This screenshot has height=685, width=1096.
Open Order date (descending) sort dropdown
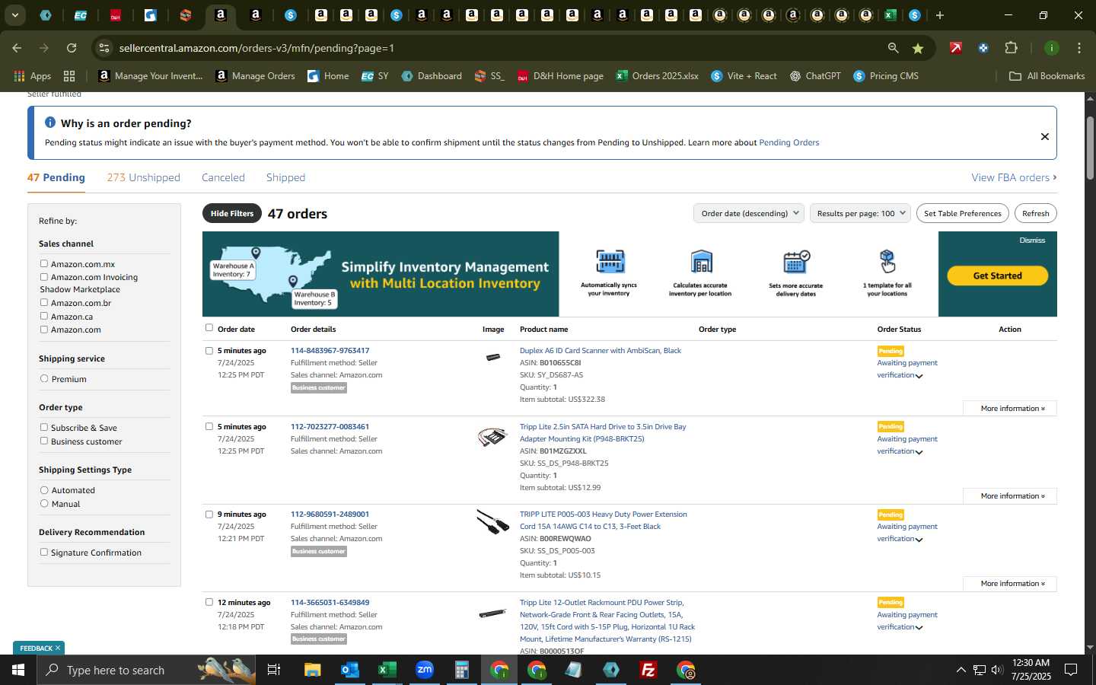[749, 213]
